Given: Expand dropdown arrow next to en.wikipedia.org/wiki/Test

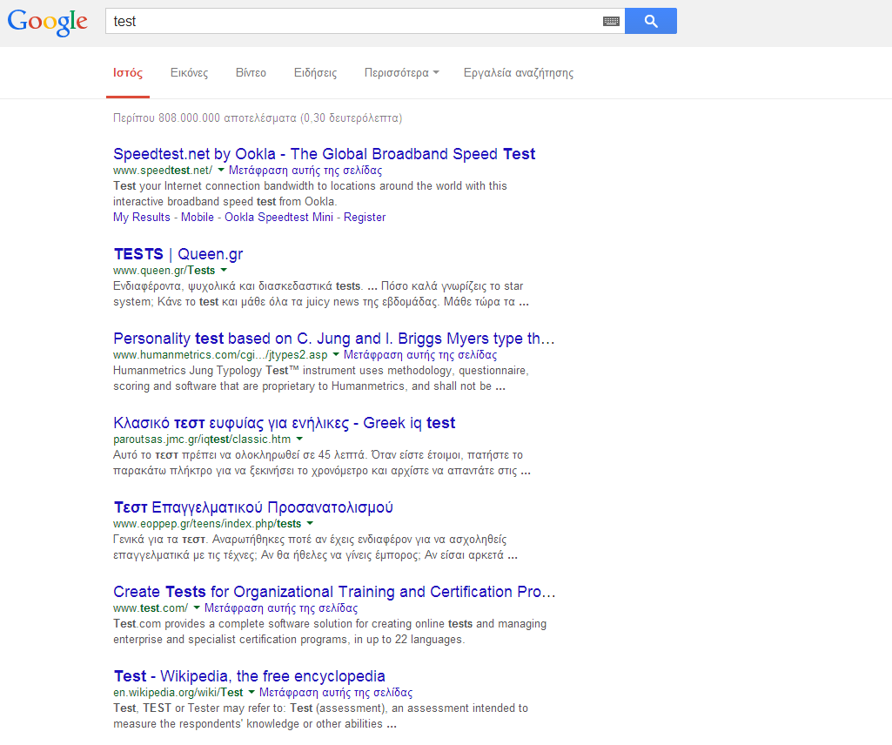Looking at the screenshot, I should tap(251, 692).
